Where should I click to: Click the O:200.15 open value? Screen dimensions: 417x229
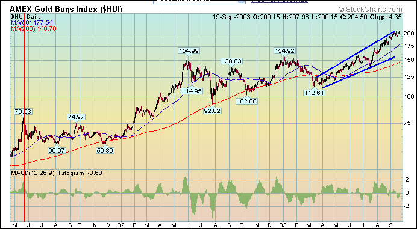[x=266, y=17]
